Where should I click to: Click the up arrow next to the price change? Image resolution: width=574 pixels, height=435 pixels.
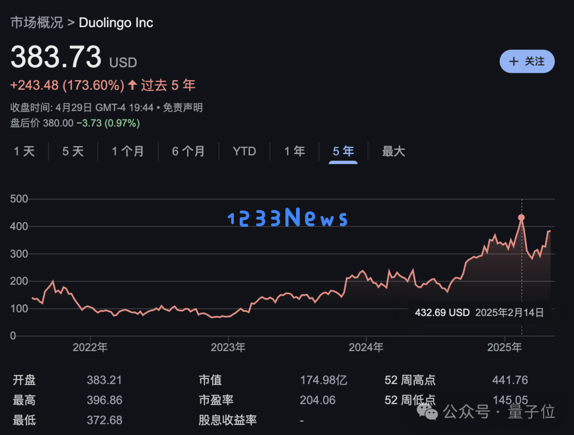point(132,85)
